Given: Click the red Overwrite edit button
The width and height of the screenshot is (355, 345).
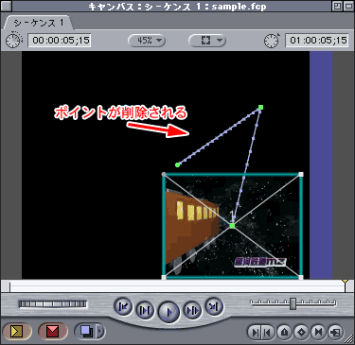Looking at the screenshot, I should point(52,331).
